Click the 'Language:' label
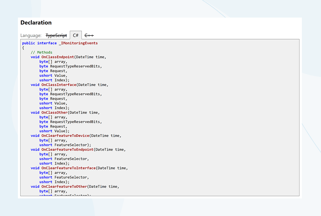The width and height of the screenshot is (321, 216). click(x=31, y=35)
